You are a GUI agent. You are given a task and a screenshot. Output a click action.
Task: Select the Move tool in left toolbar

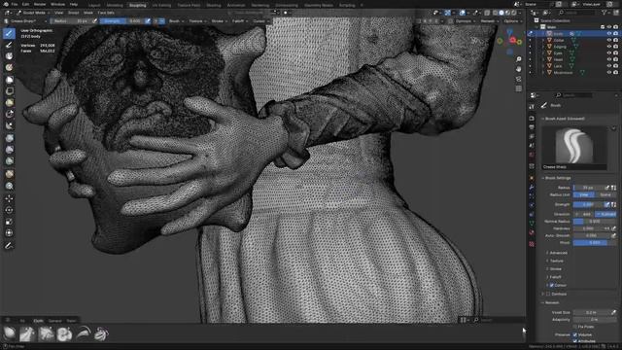pyautogui.click(x=9, y=198)
